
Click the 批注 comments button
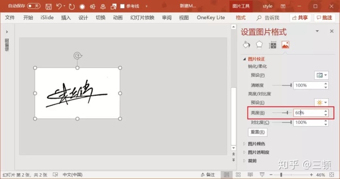point(324,17)
